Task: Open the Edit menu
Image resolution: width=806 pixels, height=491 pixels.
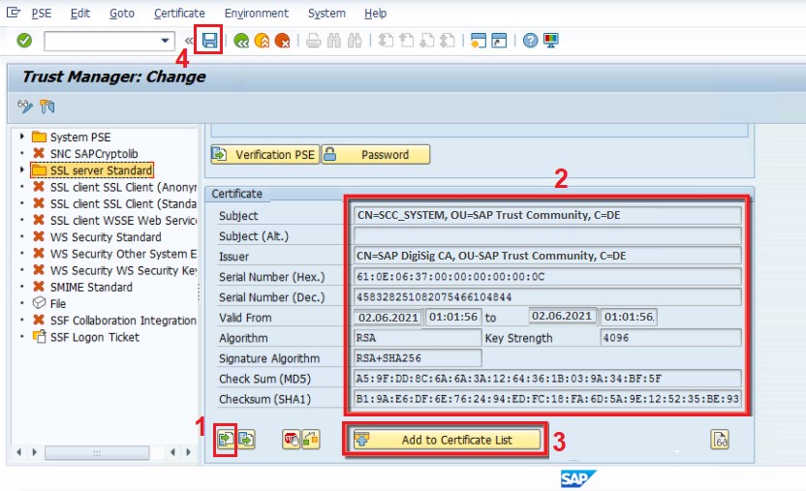Action: (x=80, y=14)
